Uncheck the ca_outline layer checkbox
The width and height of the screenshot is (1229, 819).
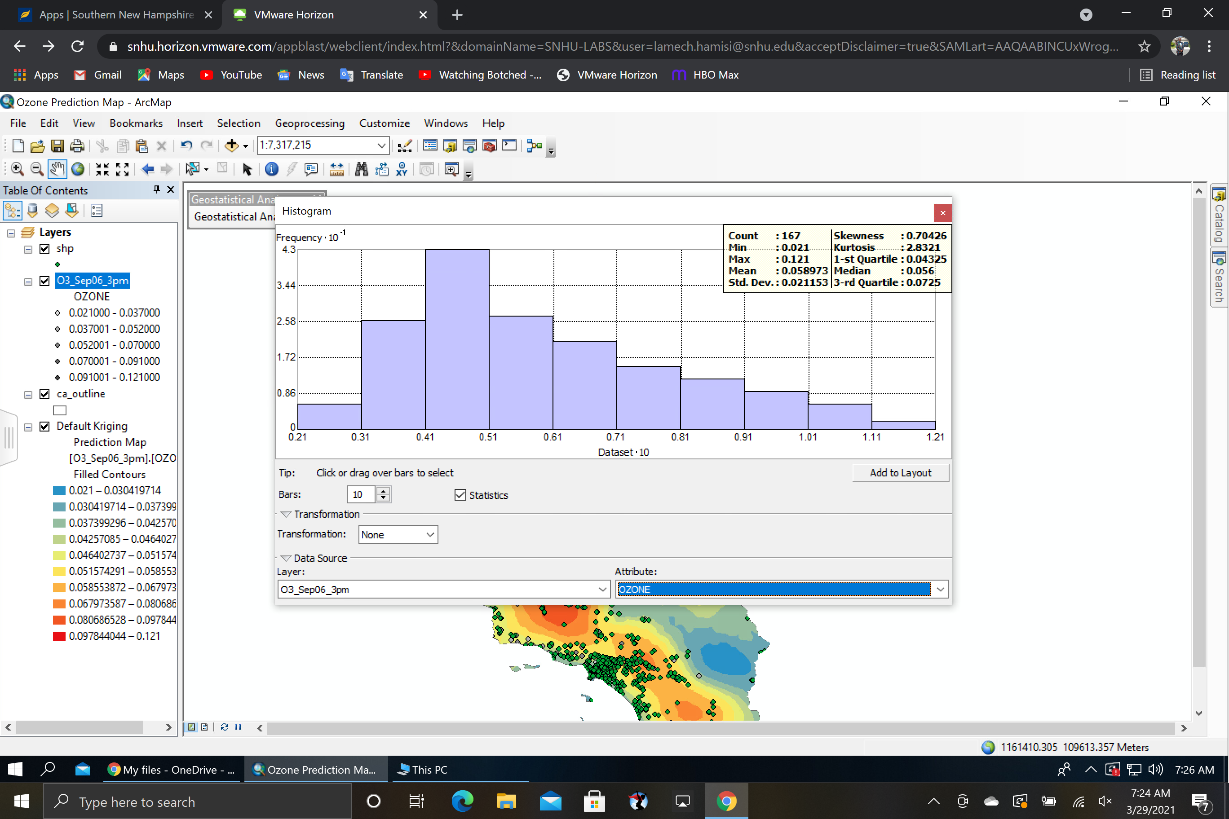coord(45,394)
